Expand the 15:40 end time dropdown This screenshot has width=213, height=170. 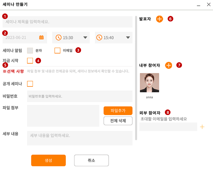[128, 38]
